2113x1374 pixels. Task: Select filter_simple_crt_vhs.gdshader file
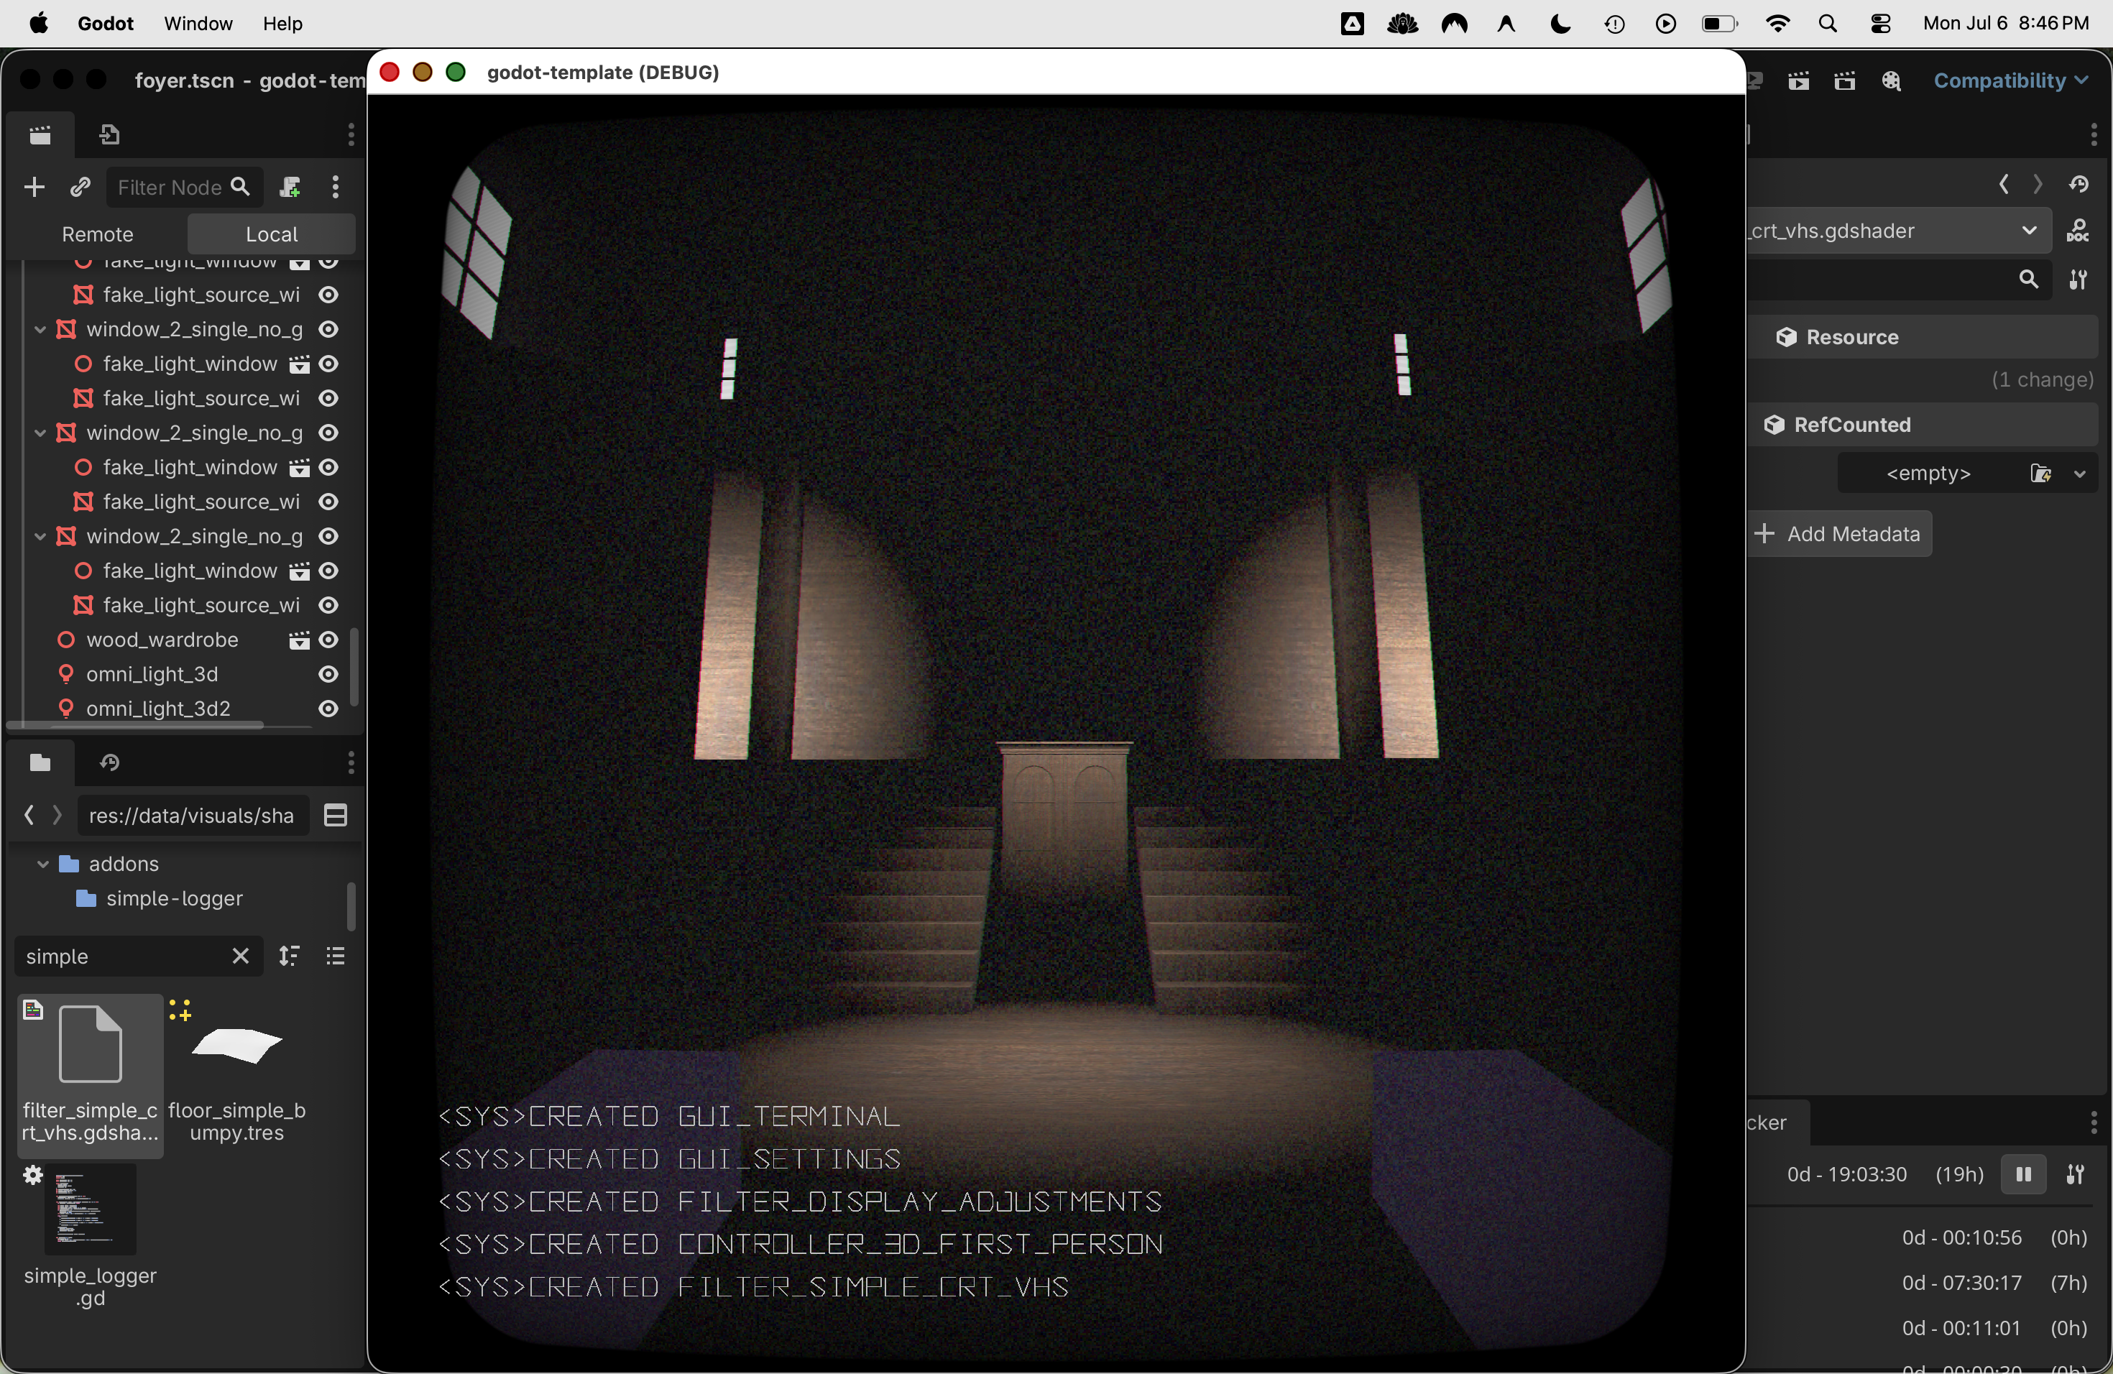tap(90, 1076)
